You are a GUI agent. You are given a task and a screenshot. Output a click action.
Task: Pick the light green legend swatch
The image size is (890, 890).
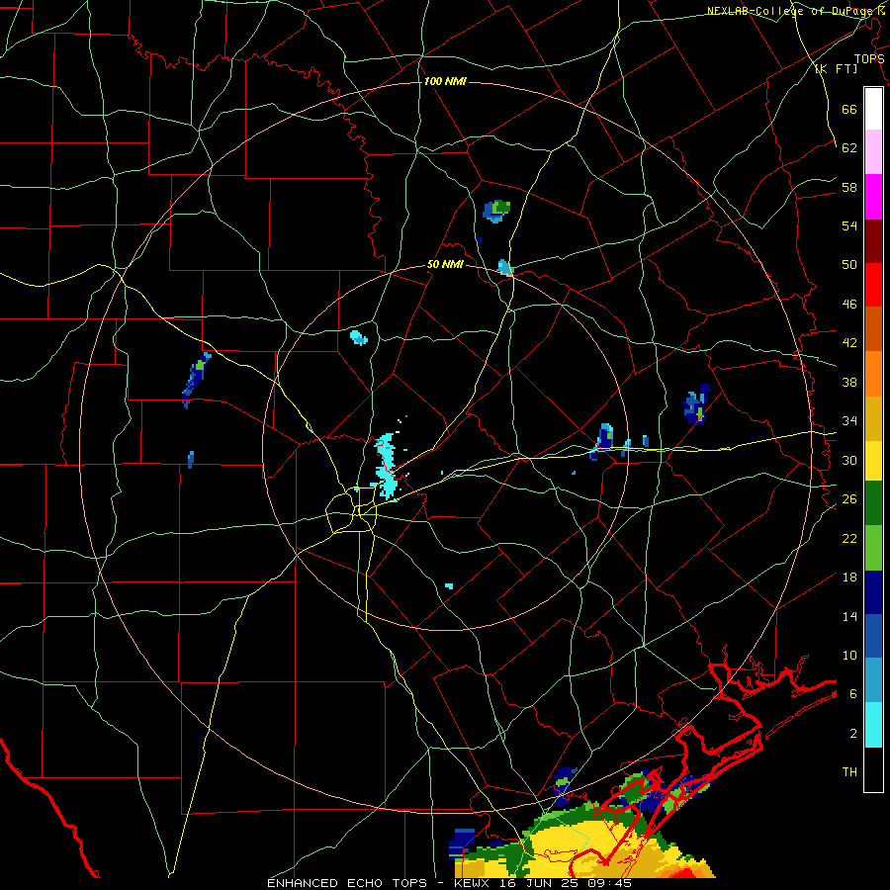[873, 548]
